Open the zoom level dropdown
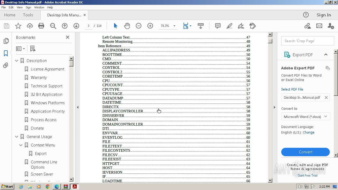Image resolution: width=338 pixels, height=190 pixels. click(174, 26)
